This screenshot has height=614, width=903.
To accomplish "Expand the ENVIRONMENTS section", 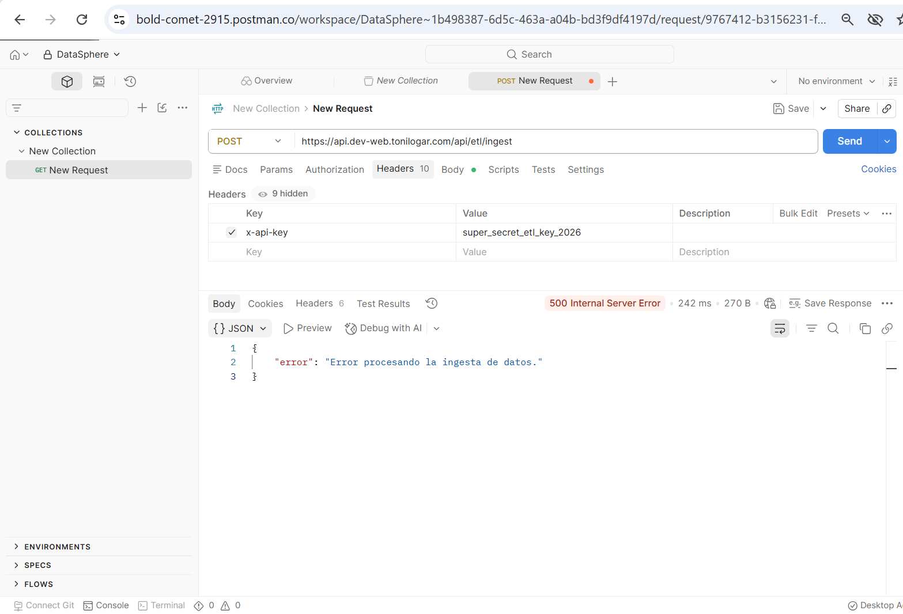I will (x=16, y=547).
